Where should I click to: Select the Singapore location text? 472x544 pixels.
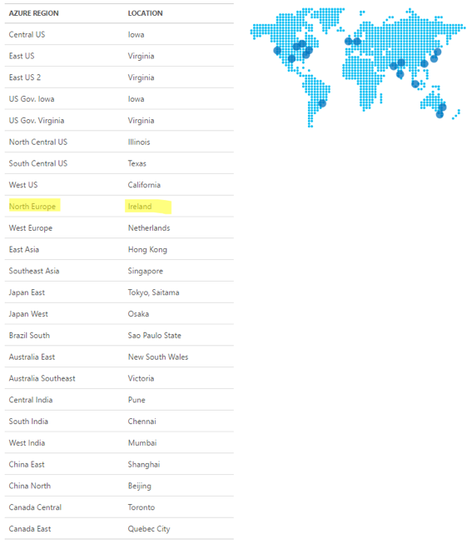click(x=146, y=271)
